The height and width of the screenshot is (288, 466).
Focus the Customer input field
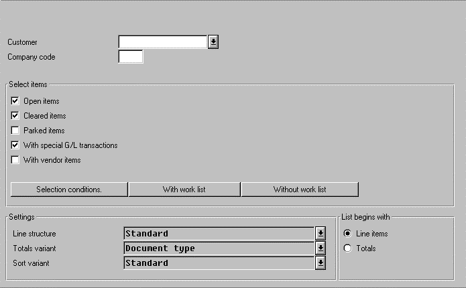[x=163, y=42]
